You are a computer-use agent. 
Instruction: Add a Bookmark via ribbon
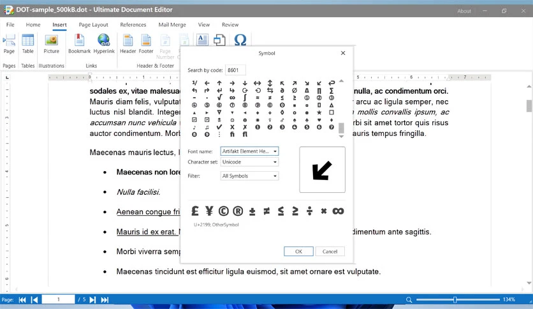coord(79,43)
